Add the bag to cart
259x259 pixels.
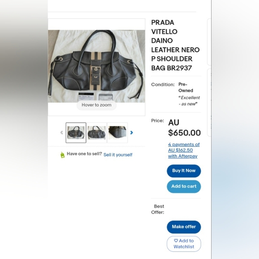pos(184,187)
